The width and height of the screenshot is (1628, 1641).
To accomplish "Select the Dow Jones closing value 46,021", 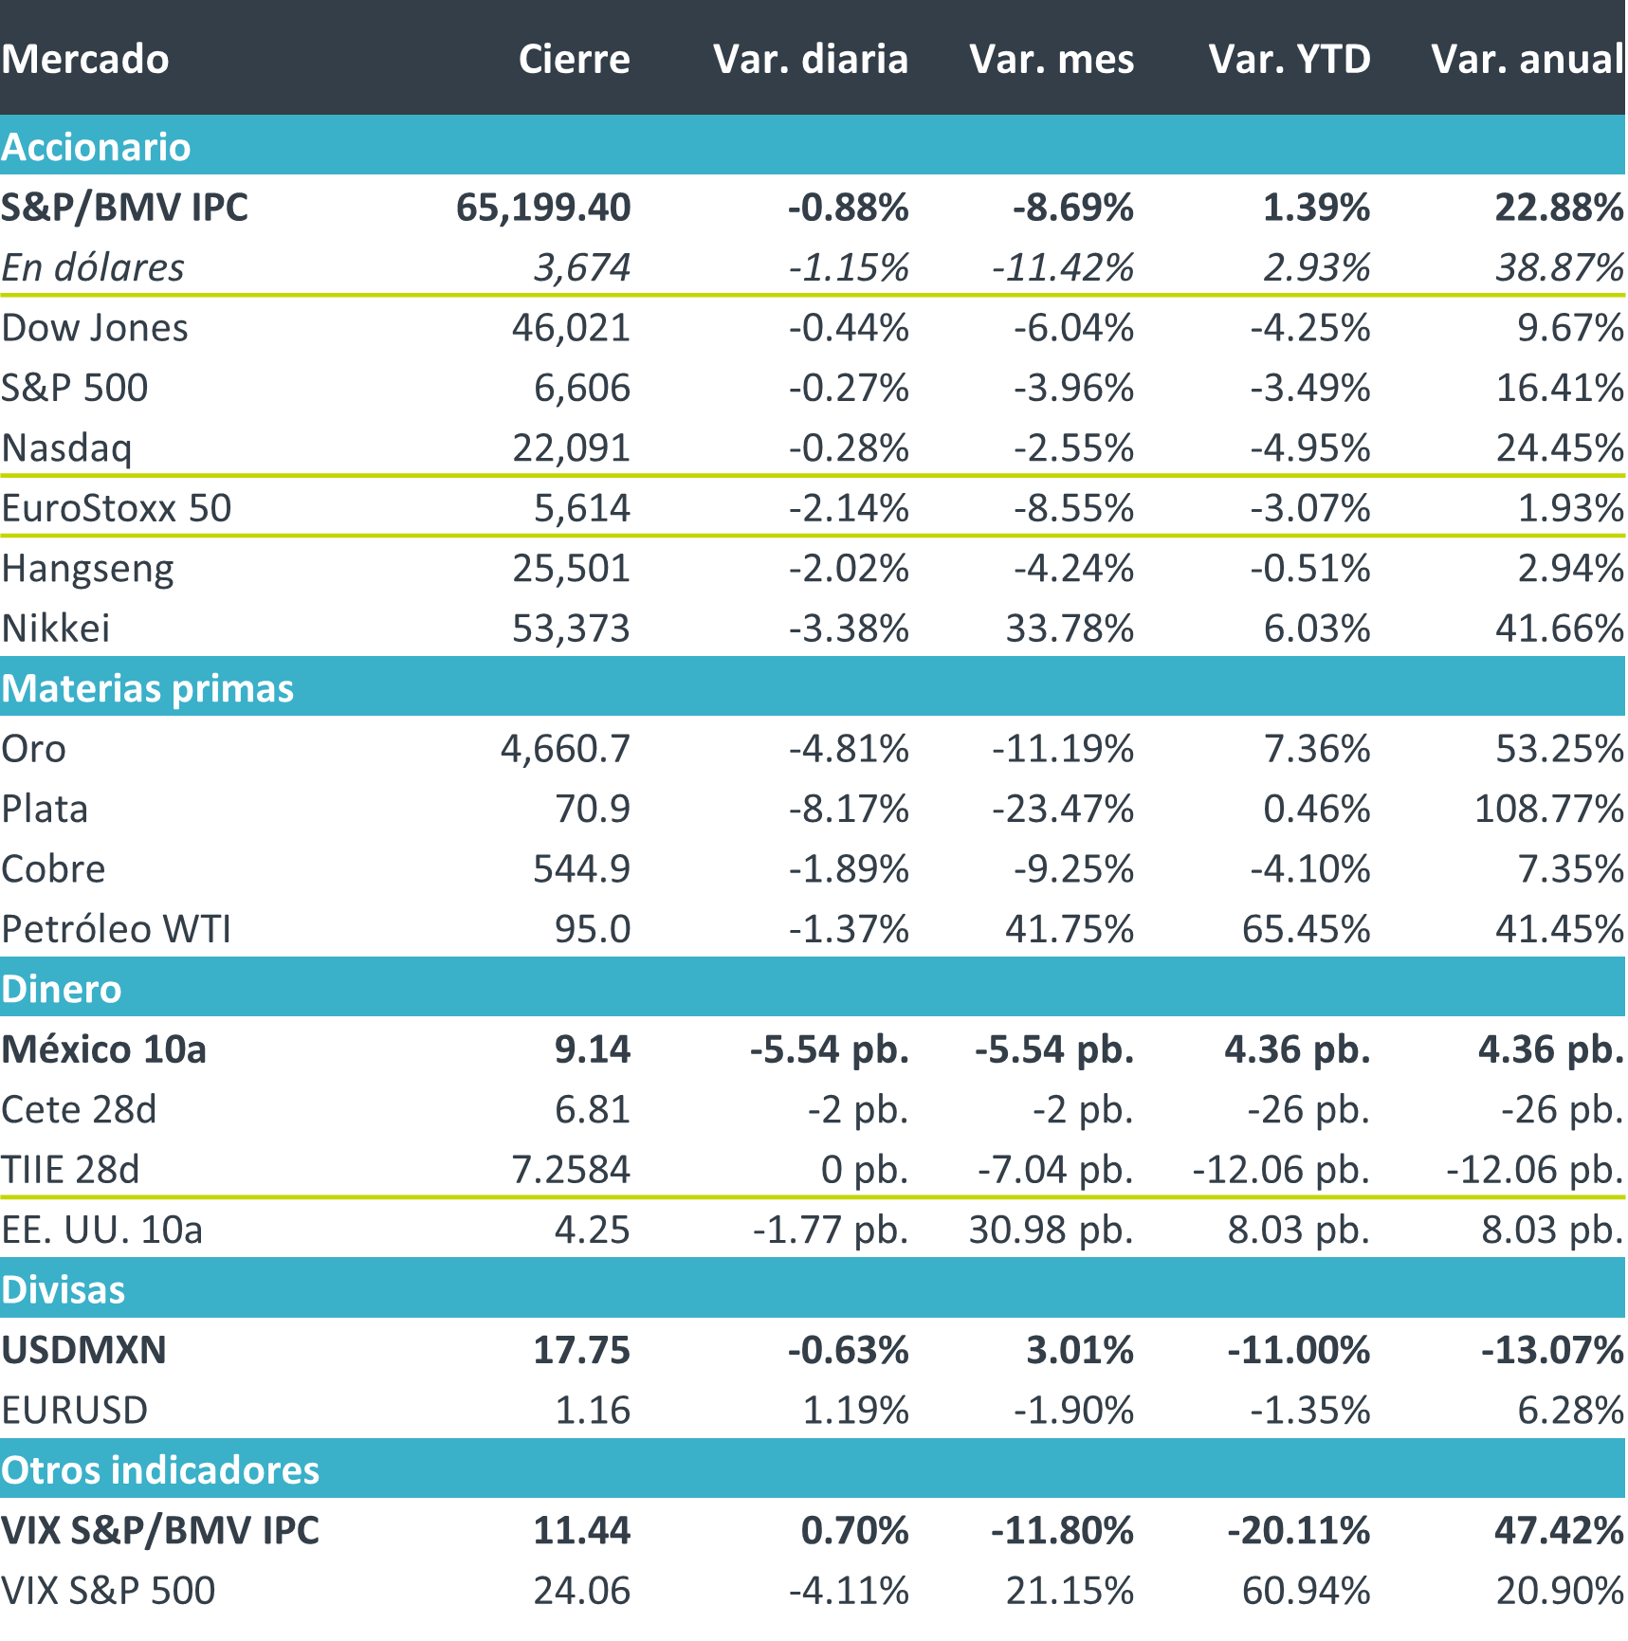I will [571, 328].
